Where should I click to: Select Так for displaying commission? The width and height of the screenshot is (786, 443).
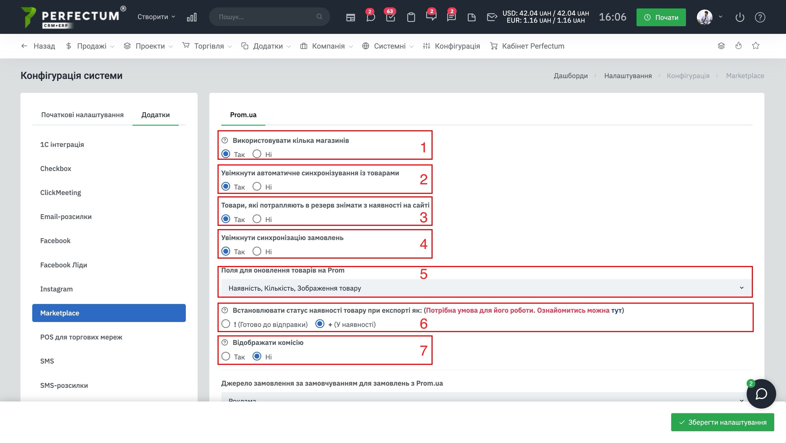click(x=226, y=356)
